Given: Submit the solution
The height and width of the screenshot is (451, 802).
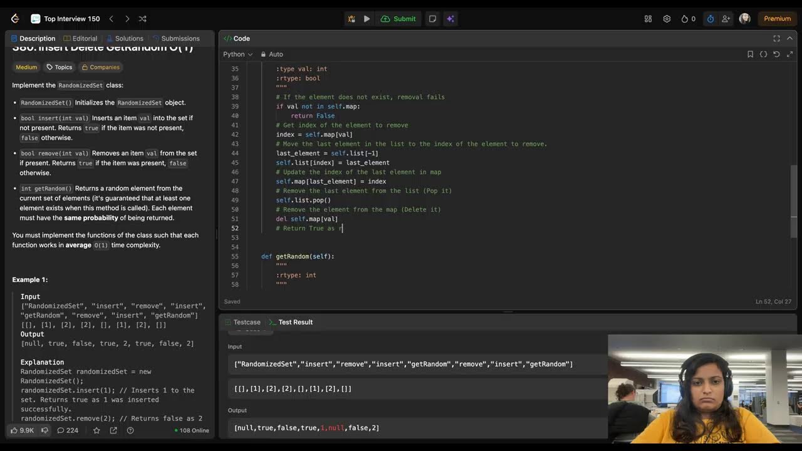Looking at the screenshot, I should coord(398,19).
